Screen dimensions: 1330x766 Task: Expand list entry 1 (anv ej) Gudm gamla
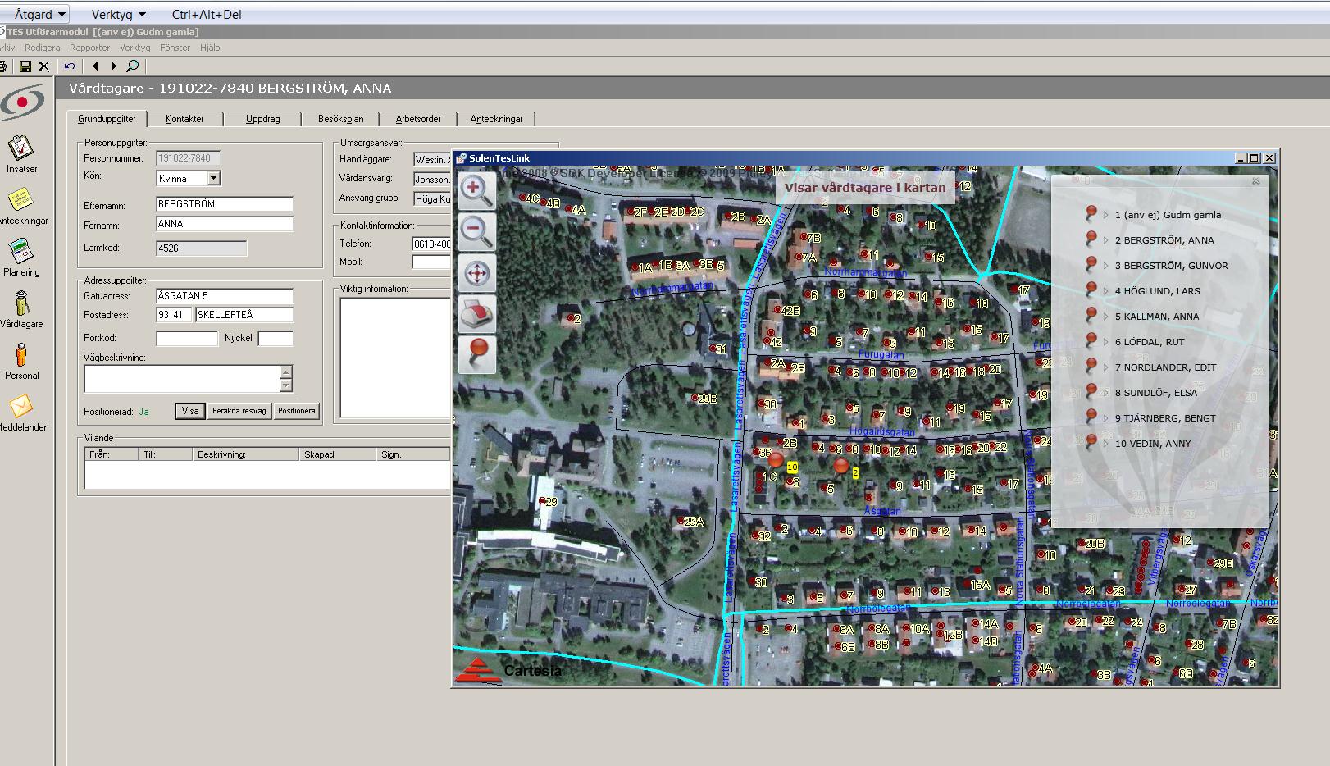(x=1106, y=215)
